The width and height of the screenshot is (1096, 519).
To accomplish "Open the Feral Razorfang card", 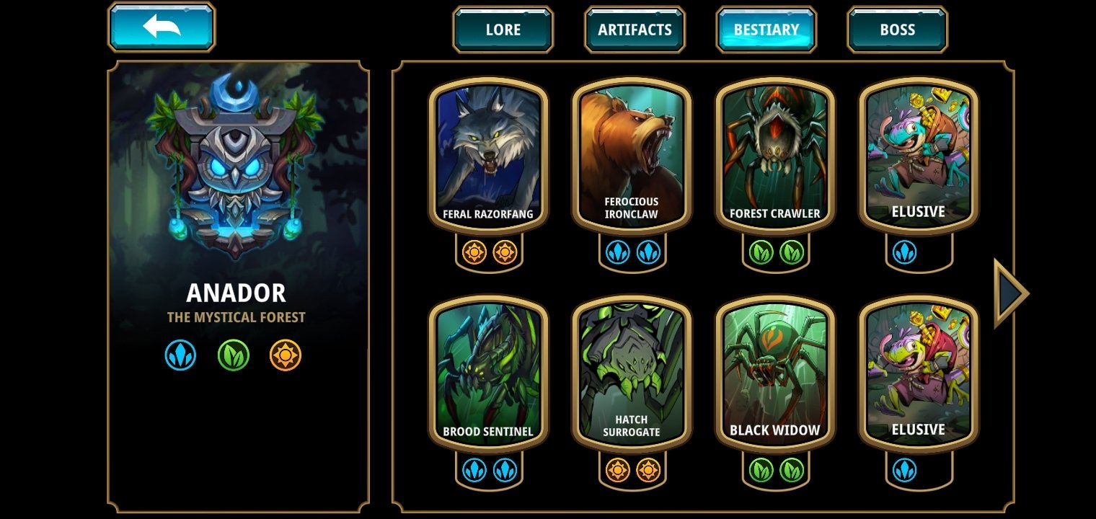I will [x=488, y=155].
